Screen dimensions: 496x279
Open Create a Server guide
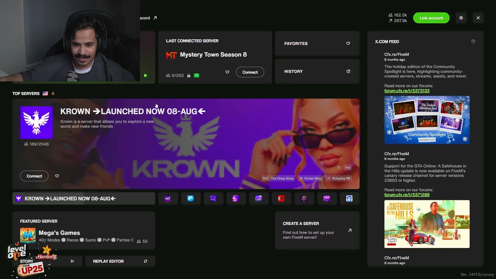coord(317,230)
